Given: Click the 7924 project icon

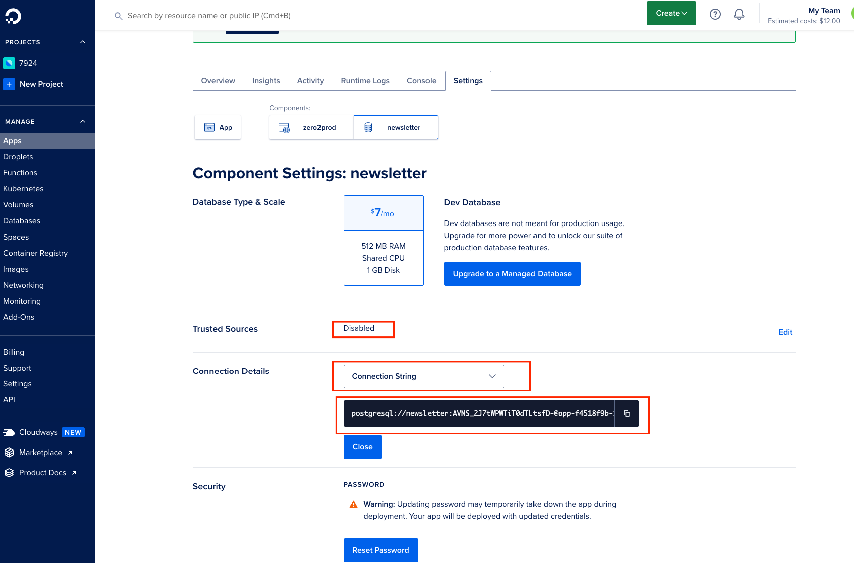Looking at the screenshot, I should [x=9, y=63].
